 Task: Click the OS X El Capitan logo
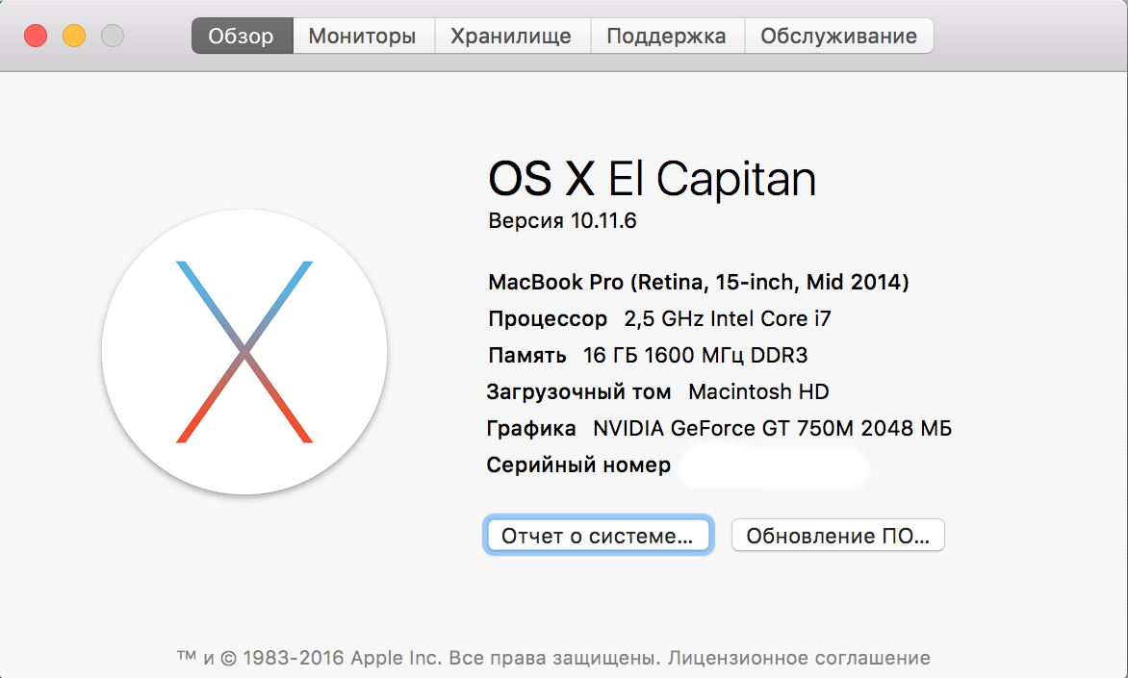(244, 352)
